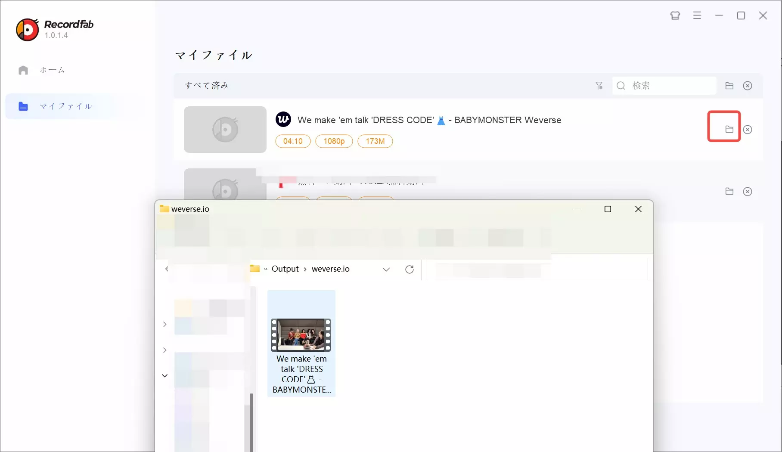This screenshot has width=782, height=452.
Task: Open the RecordFab hamburger menu
Action: point(697,15)
